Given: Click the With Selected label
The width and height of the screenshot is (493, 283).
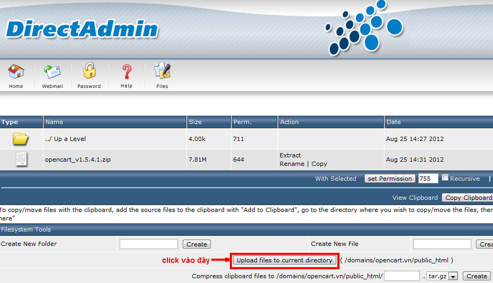Looking at the screenshot, I should pos(336,179).
